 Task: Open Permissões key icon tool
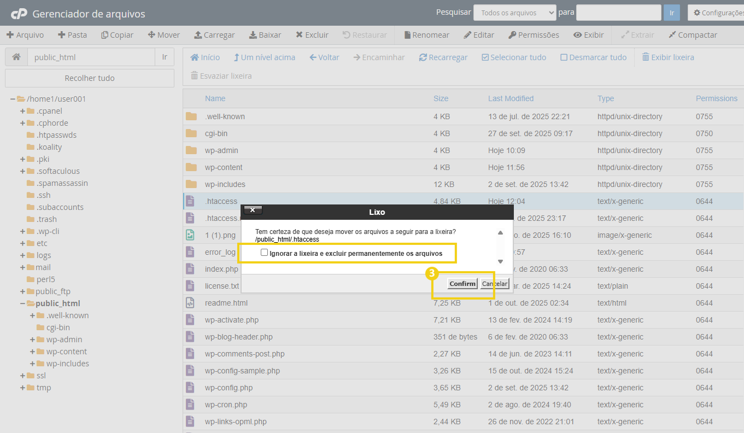[x=512, y=35]
